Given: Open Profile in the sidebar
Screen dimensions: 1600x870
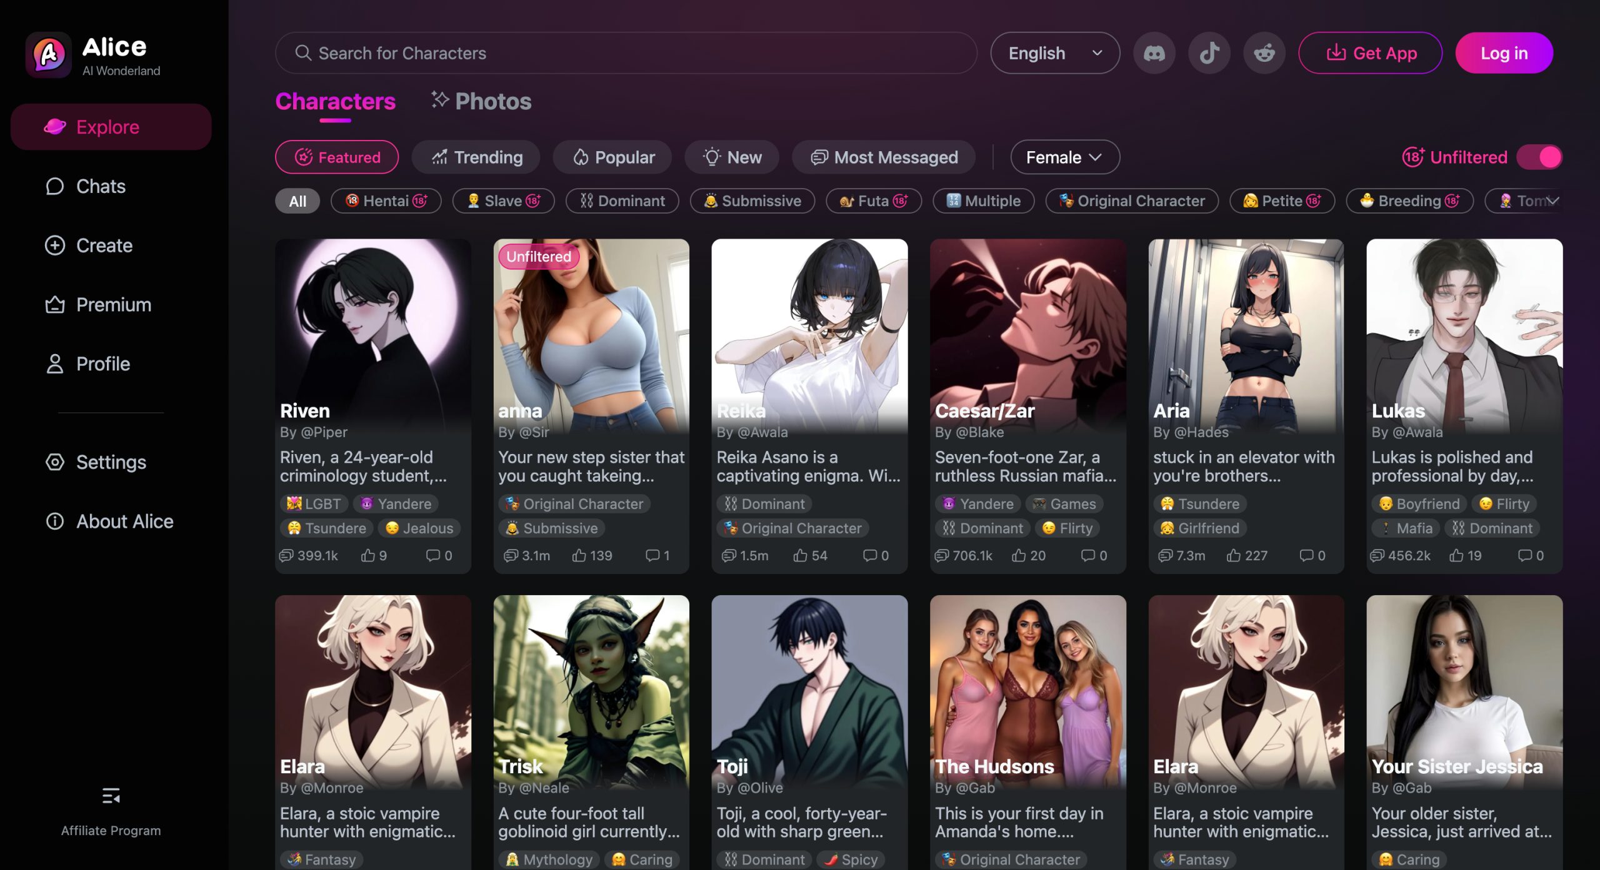Looking at the screenshot, I should [111, 364].
